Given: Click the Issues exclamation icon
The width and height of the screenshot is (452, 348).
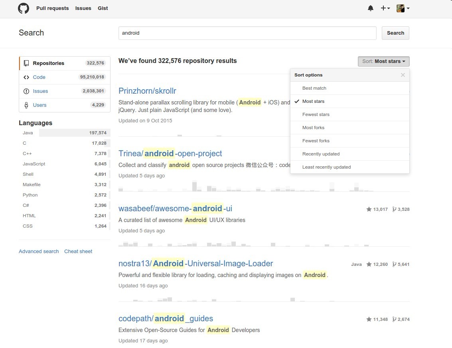Looking at the screenshot, I should 26,91.
